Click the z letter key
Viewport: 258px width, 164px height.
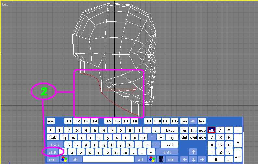point(72,152)
